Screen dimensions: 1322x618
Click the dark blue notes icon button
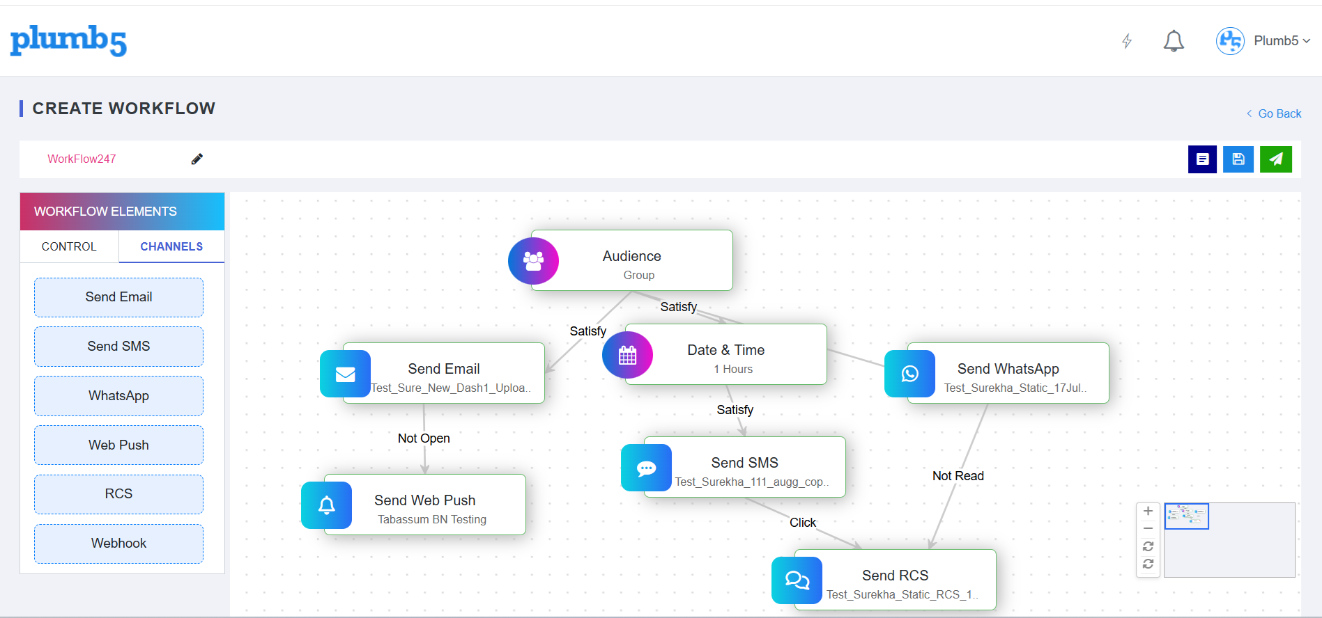click(1202, 159)
